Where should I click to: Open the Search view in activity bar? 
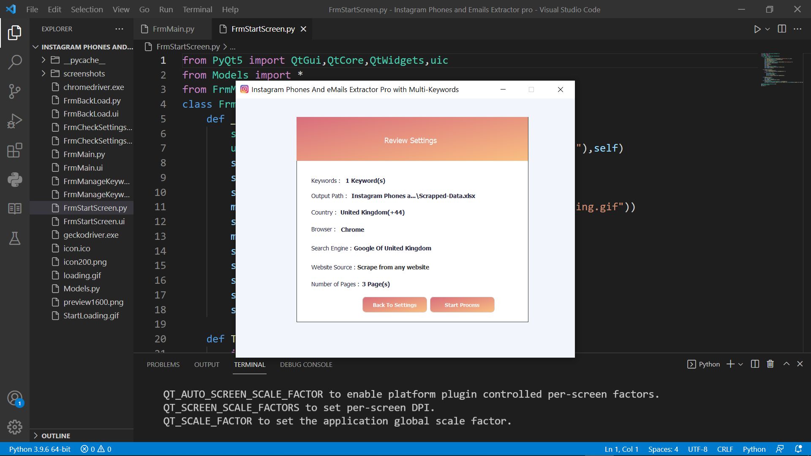pos(15,62)
